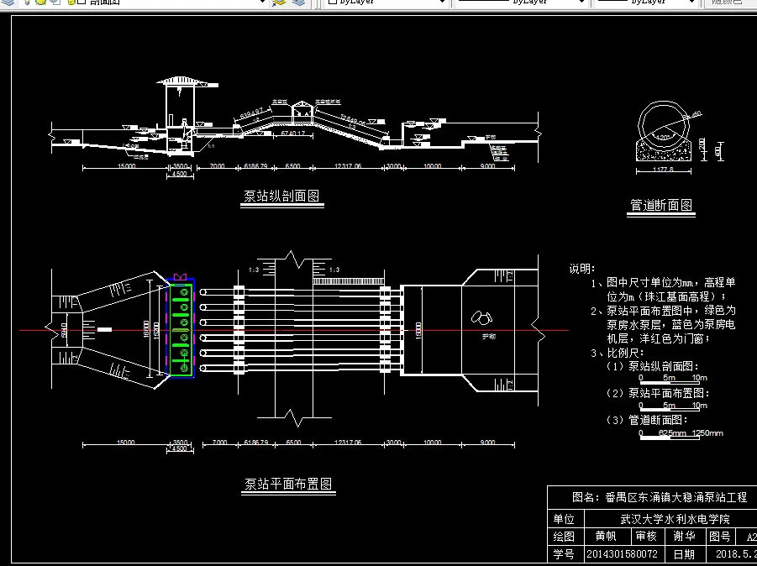Click the stacked-layers icon before the color dropdown
Image resolution: width=757 pixels, height=566 pixels.
tap(299, 3)
